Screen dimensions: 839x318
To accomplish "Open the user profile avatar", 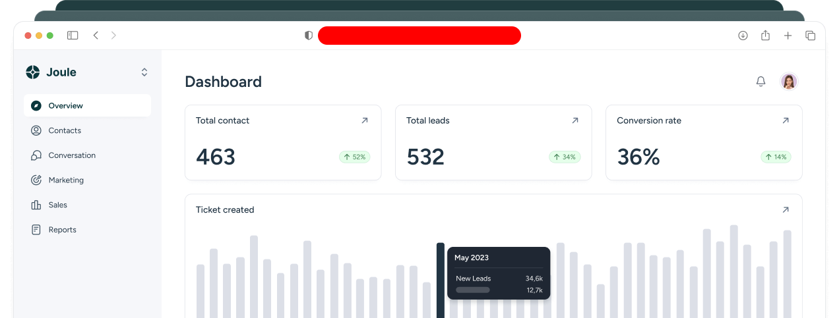I will click(788, 82).
